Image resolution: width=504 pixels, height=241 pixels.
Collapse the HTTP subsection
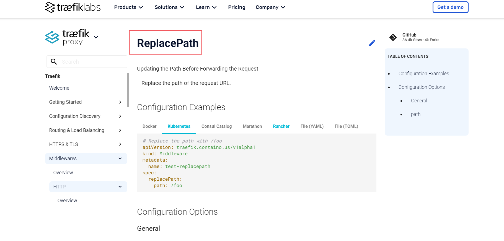88,187
